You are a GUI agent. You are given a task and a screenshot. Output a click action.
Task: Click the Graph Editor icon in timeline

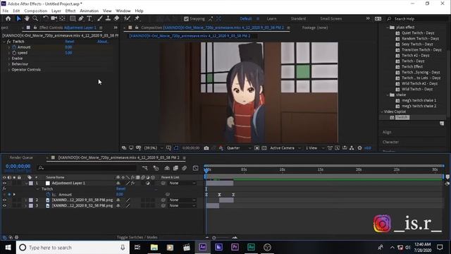196,168
